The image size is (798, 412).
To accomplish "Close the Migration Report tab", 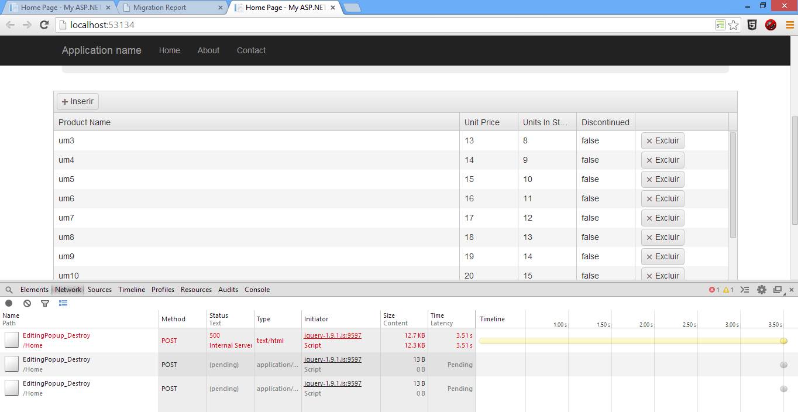I will tap(220, 8).
